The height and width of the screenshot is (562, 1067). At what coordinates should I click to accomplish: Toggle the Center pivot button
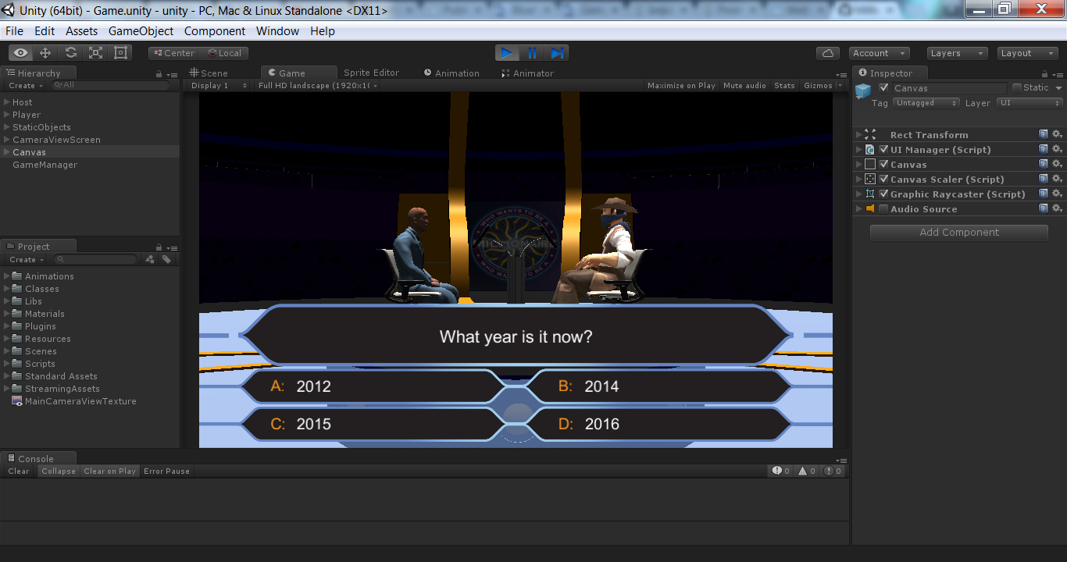tap(173, 53)
